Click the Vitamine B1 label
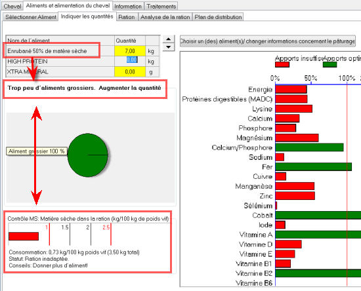 [x=254, y=263]
